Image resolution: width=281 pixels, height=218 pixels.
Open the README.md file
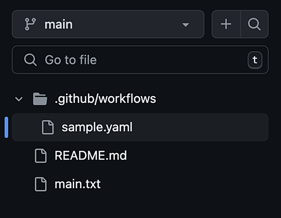click(91, 155)
